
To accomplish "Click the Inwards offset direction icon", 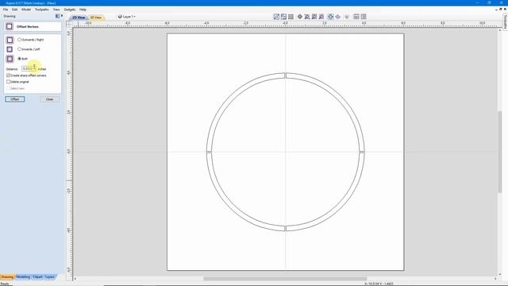I will (10, 49).
